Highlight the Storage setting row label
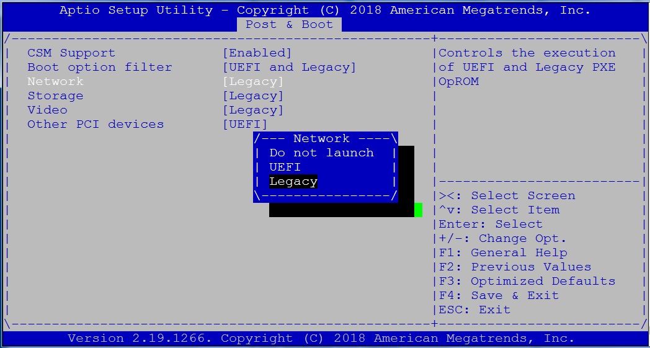The width and height of the screenshot is (650, 348). click(x=55, y=96)
